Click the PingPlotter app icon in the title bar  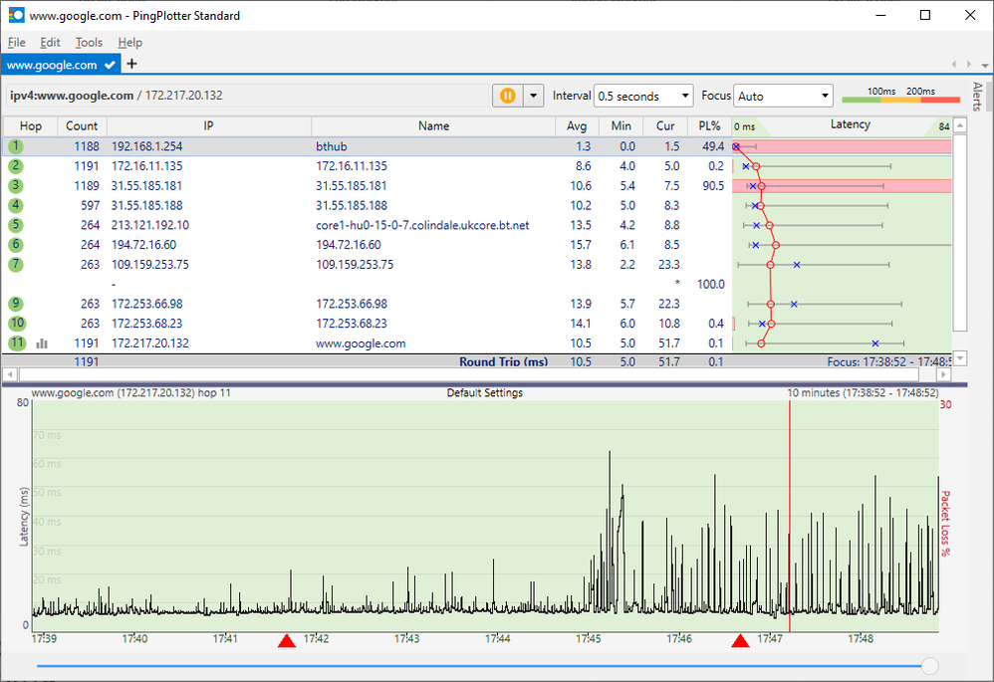point(16,16)
